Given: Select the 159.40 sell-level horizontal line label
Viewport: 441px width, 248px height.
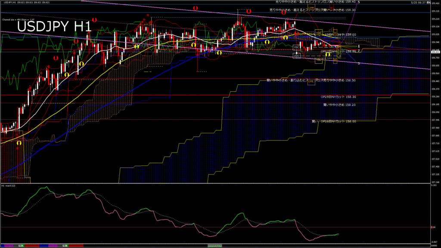Looking at the screenshot, I should click(316, 2).
